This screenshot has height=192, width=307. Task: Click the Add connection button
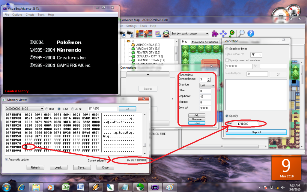pos(197,115)
